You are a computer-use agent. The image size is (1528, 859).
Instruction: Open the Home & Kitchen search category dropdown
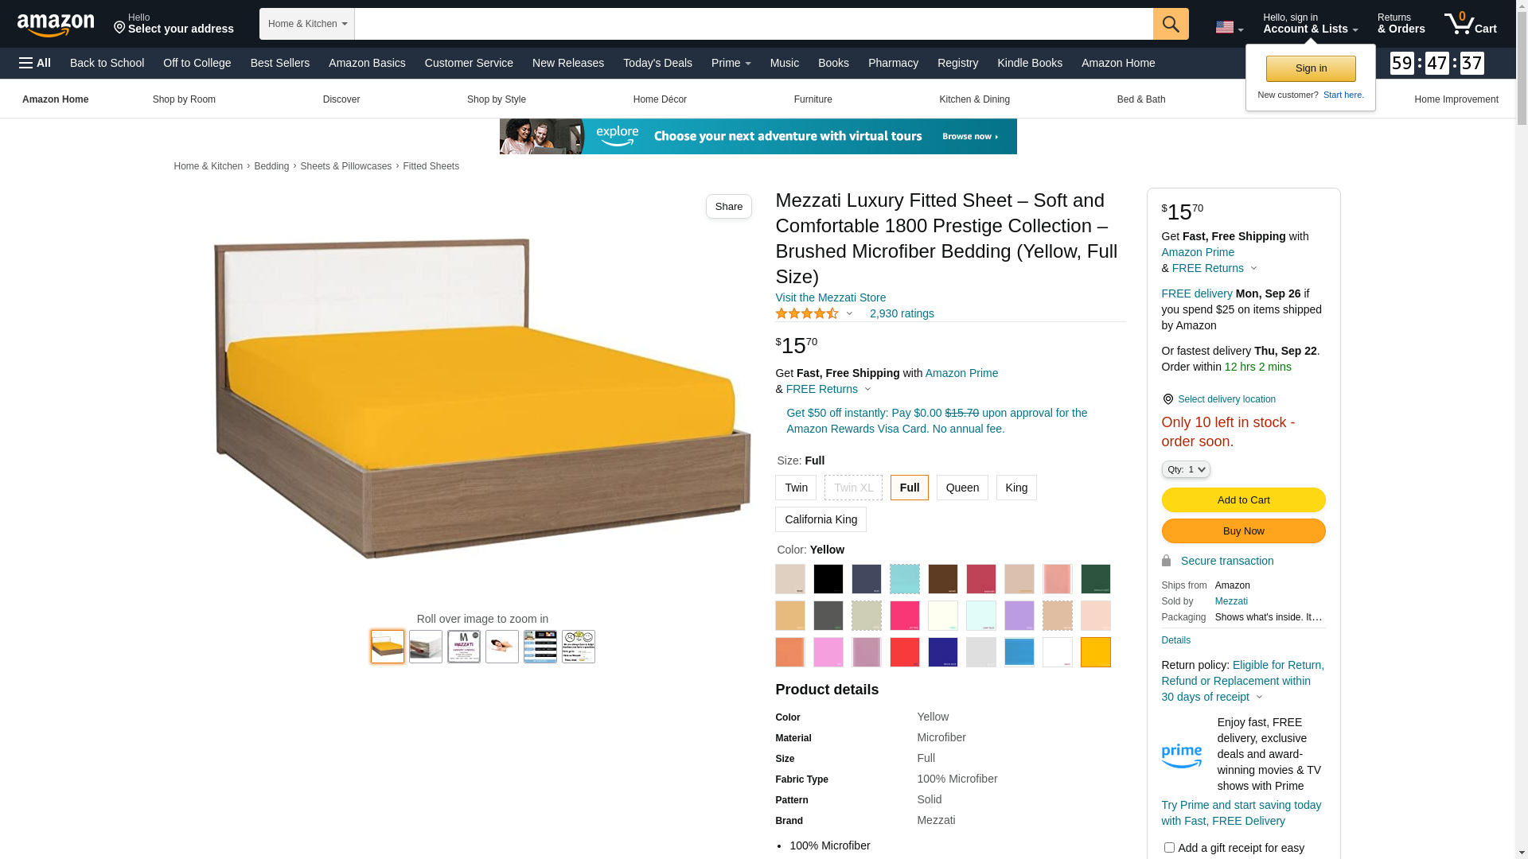(x=307, y=24)
